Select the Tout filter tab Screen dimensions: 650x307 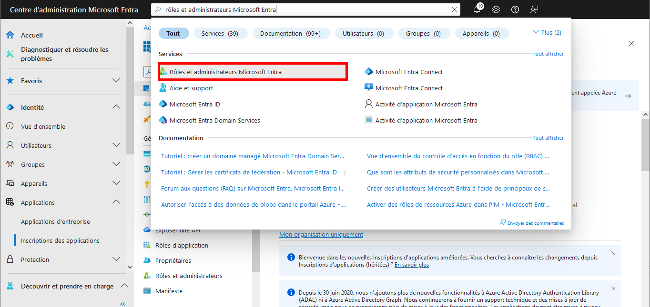tap(173, 33)
